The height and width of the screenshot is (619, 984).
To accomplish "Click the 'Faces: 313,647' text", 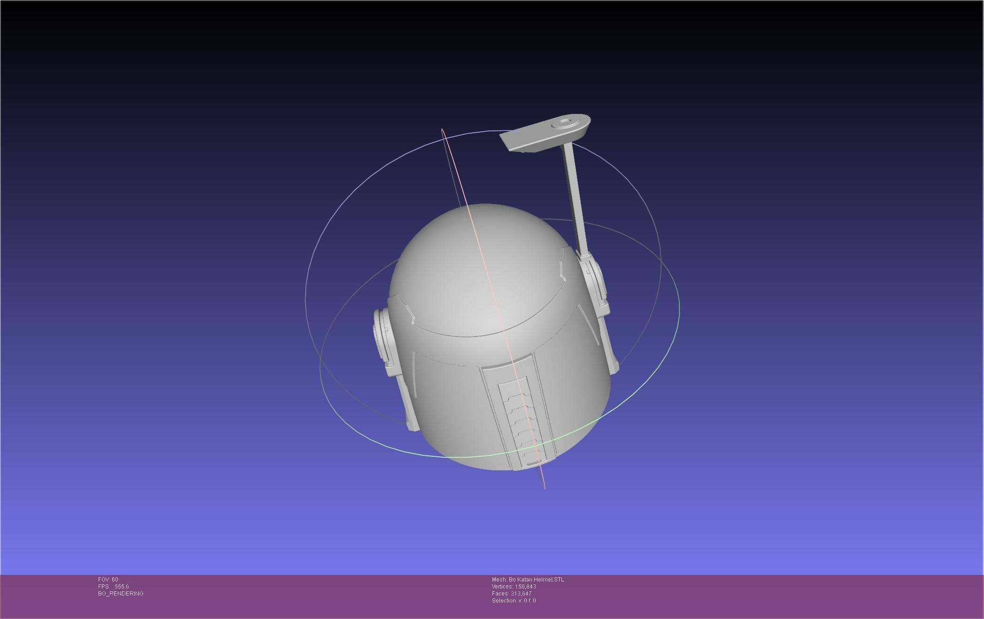I will [x=512, y=594].
